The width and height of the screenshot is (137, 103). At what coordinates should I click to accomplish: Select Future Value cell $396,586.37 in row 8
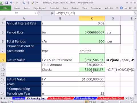coord(92,58)
